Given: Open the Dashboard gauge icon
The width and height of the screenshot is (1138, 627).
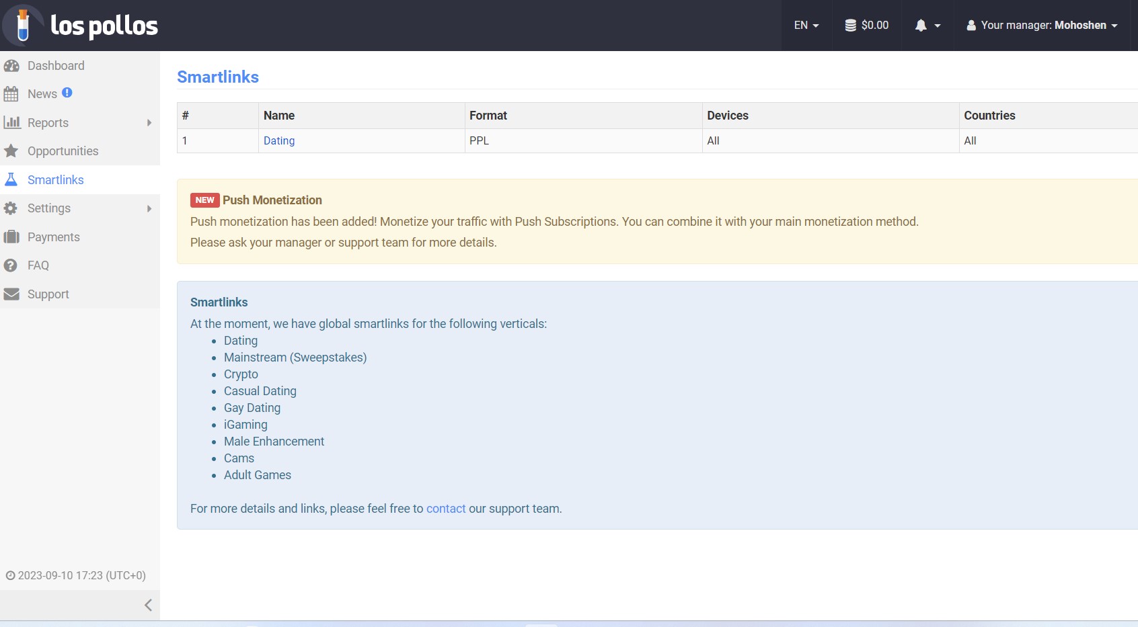Looking at the screenshot, I should (11, 66).
